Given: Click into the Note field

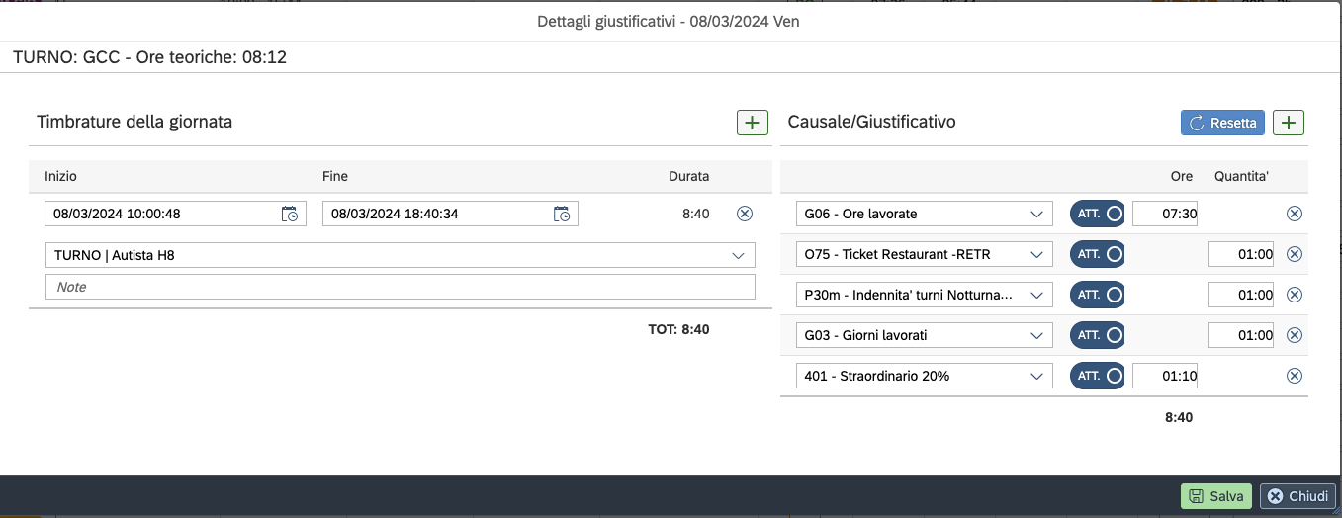Looking at the screenshot, I should (401, 287).
